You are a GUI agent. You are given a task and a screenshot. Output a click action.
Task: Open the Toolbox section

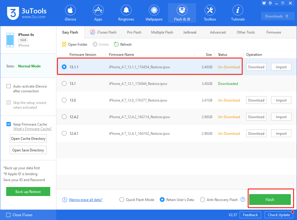point(210,13)
